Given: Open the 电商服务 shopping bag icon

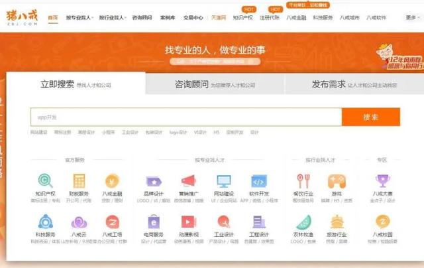Looking at the screenshot, I should click(x=153, y=222).
